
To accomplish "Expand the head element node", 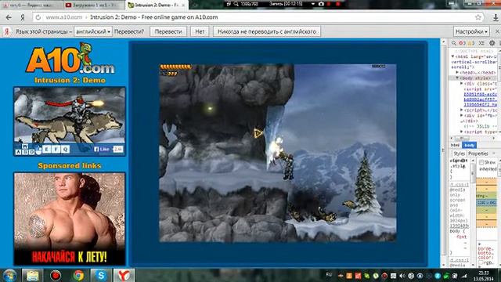I will (x=457, y=72).
